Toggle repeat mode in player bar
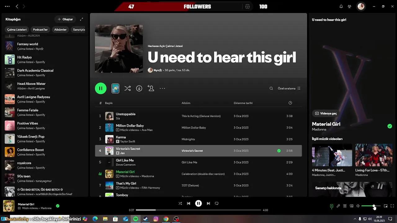 click(x=217, y=203)
